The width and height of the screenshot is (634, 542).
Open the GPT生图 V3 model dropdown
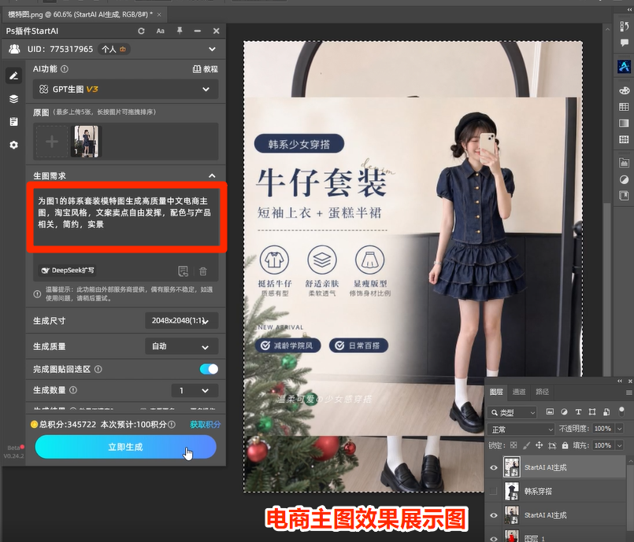126,89
